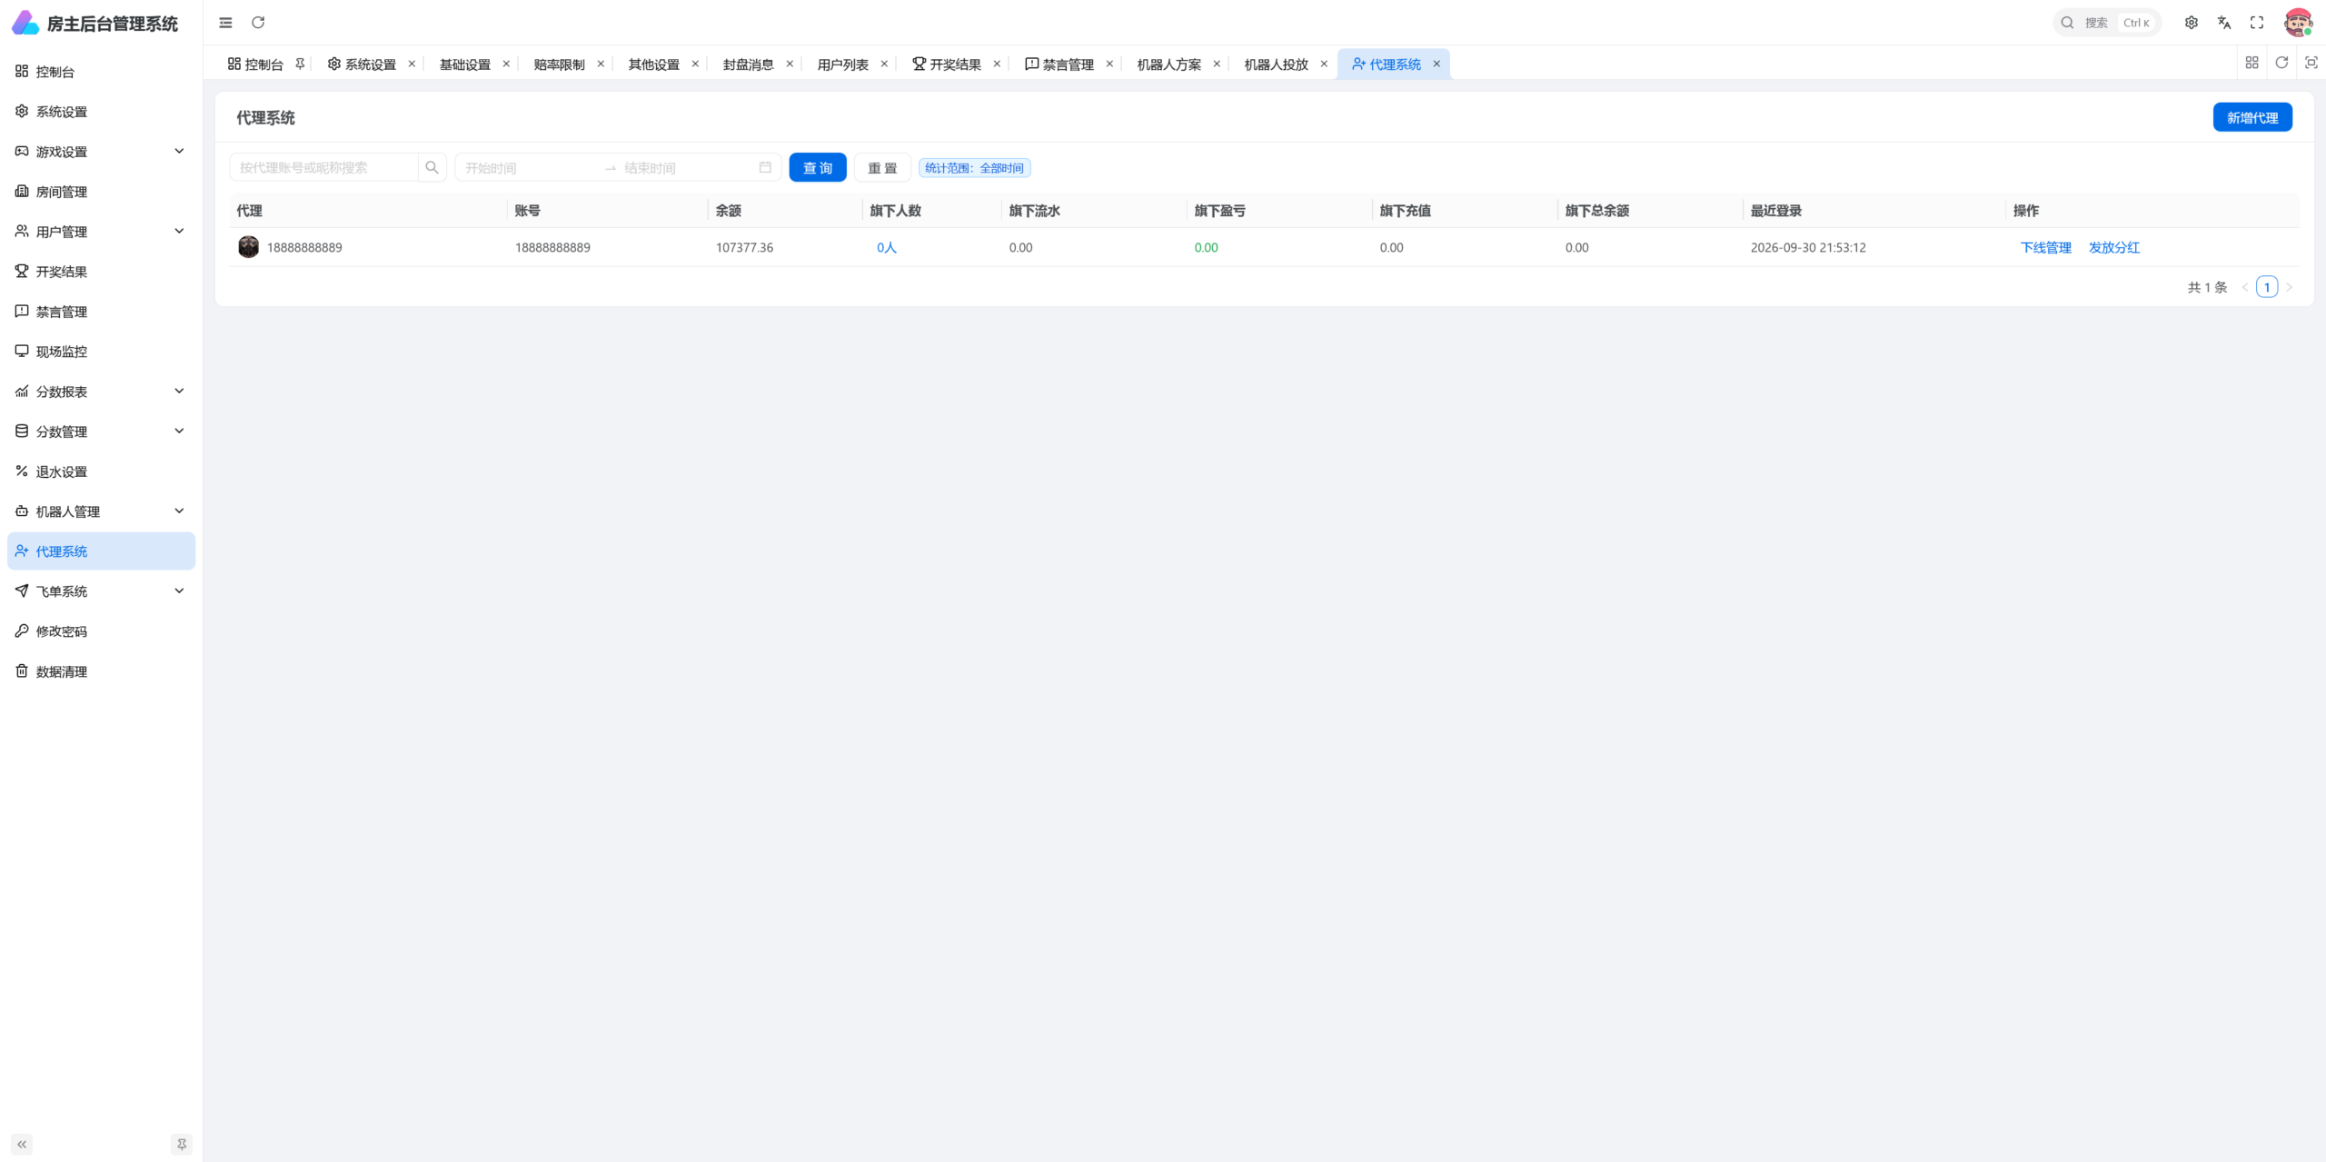
Task: Expand 飞单系统 menu in sidebar
Action: click(101, 591)
